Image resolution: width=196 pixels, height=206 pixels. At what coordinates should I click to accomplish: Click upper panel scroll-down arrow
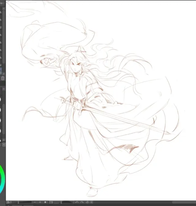(4, 74)
